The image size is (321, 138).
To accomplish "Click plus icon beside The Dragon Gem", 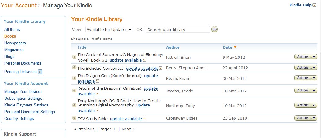I will pyautogui.click(x=74, y=78).
